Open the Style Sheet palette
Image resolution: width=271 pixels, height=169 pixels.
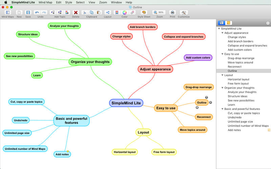[144, 13]
